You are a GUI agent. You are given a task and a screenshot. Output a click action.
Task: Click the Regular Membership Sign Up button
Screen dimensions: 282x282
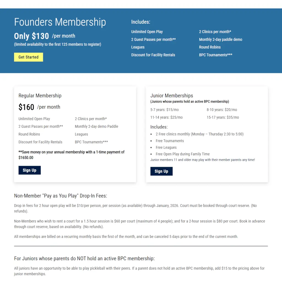29,170
